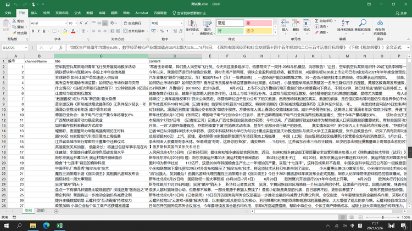Toggle bold formatting
This screenshot has width=412, height=231.
33,31
